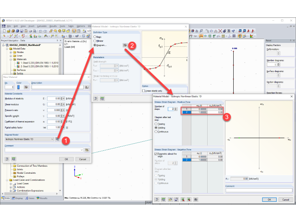Viewport: 296px width, 222px height.
Task: Click Member diagrams spinner in Panel
Action: click(x=278, y=64)
